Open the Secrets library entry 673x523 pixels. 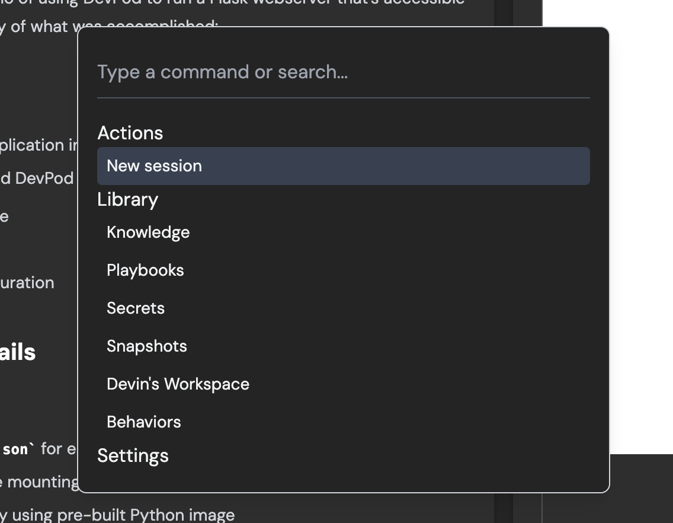[x=136, y=308]
